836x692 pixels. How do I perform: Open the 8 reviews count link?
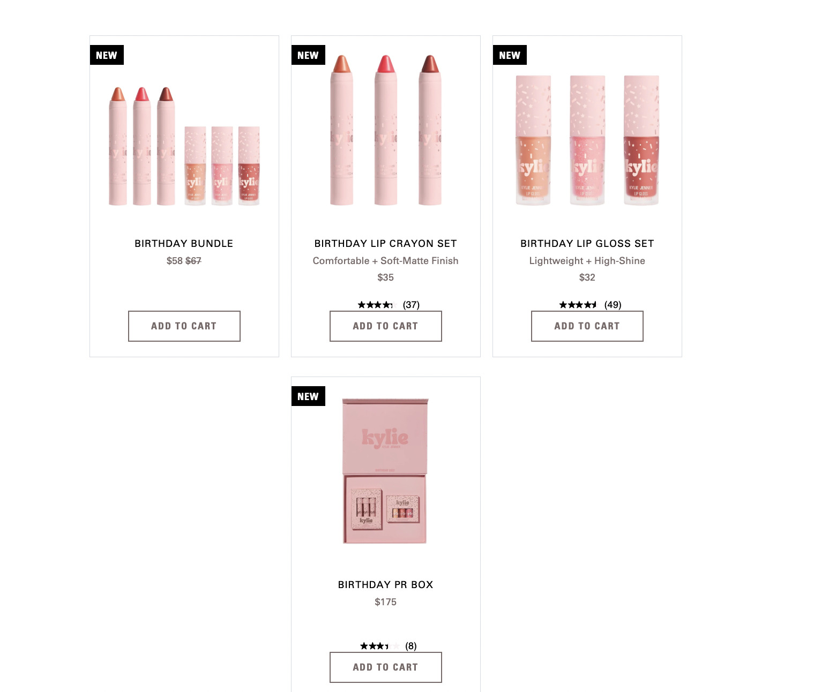tap(411, 646)
